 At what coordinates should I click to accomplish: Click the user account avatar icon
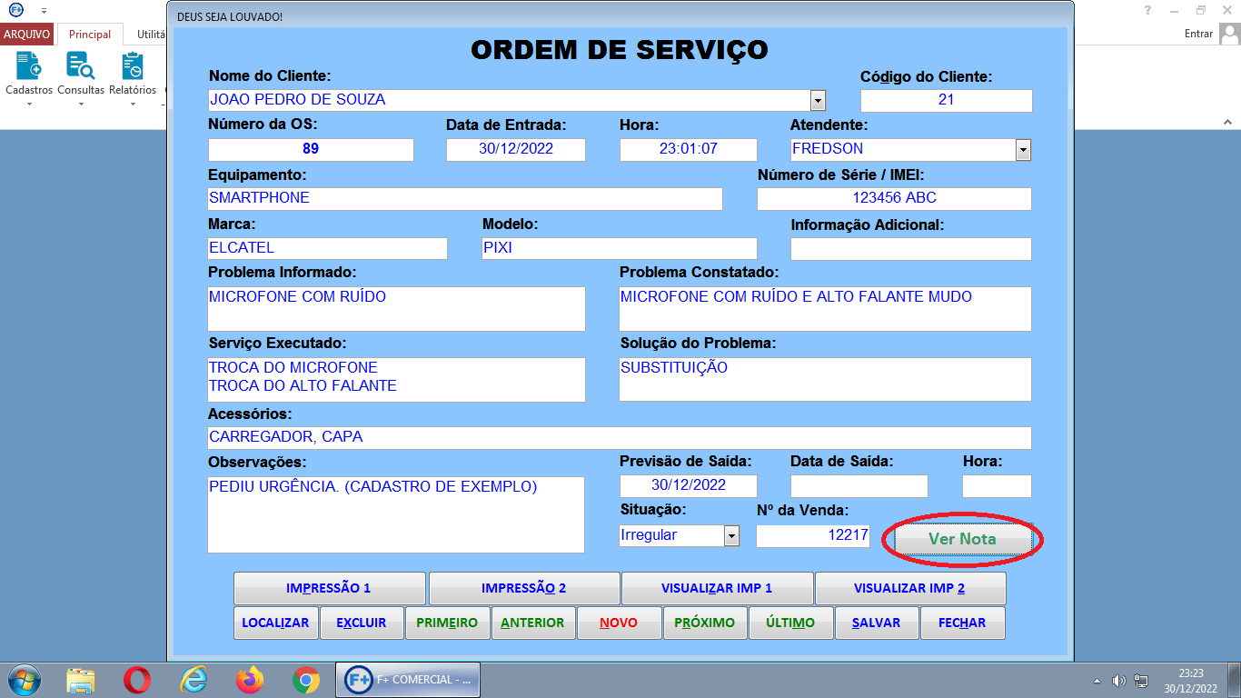pos(1229,34)
